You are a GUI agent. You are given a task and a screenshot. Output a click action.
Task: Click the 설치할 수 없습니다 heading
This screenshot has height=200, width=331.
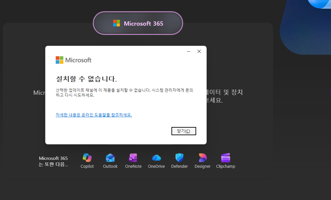86,79
